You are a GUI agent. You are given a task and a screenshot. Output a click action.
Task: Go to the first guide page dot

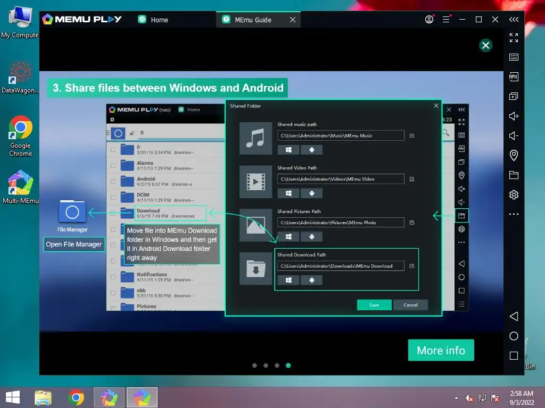pos(254,365)
